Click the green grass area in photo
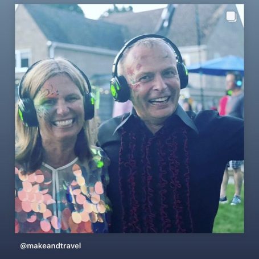The image size is (259, 259). [x=229, y=217]
